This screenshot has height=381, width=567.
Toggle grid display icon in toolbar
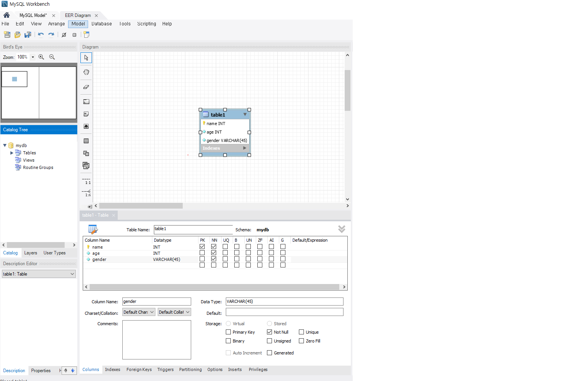pyautogui.click(x=64, y=35)
